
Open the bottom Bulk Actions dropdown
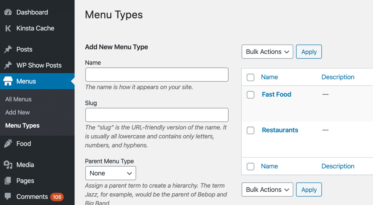click(x=267, y=190)
